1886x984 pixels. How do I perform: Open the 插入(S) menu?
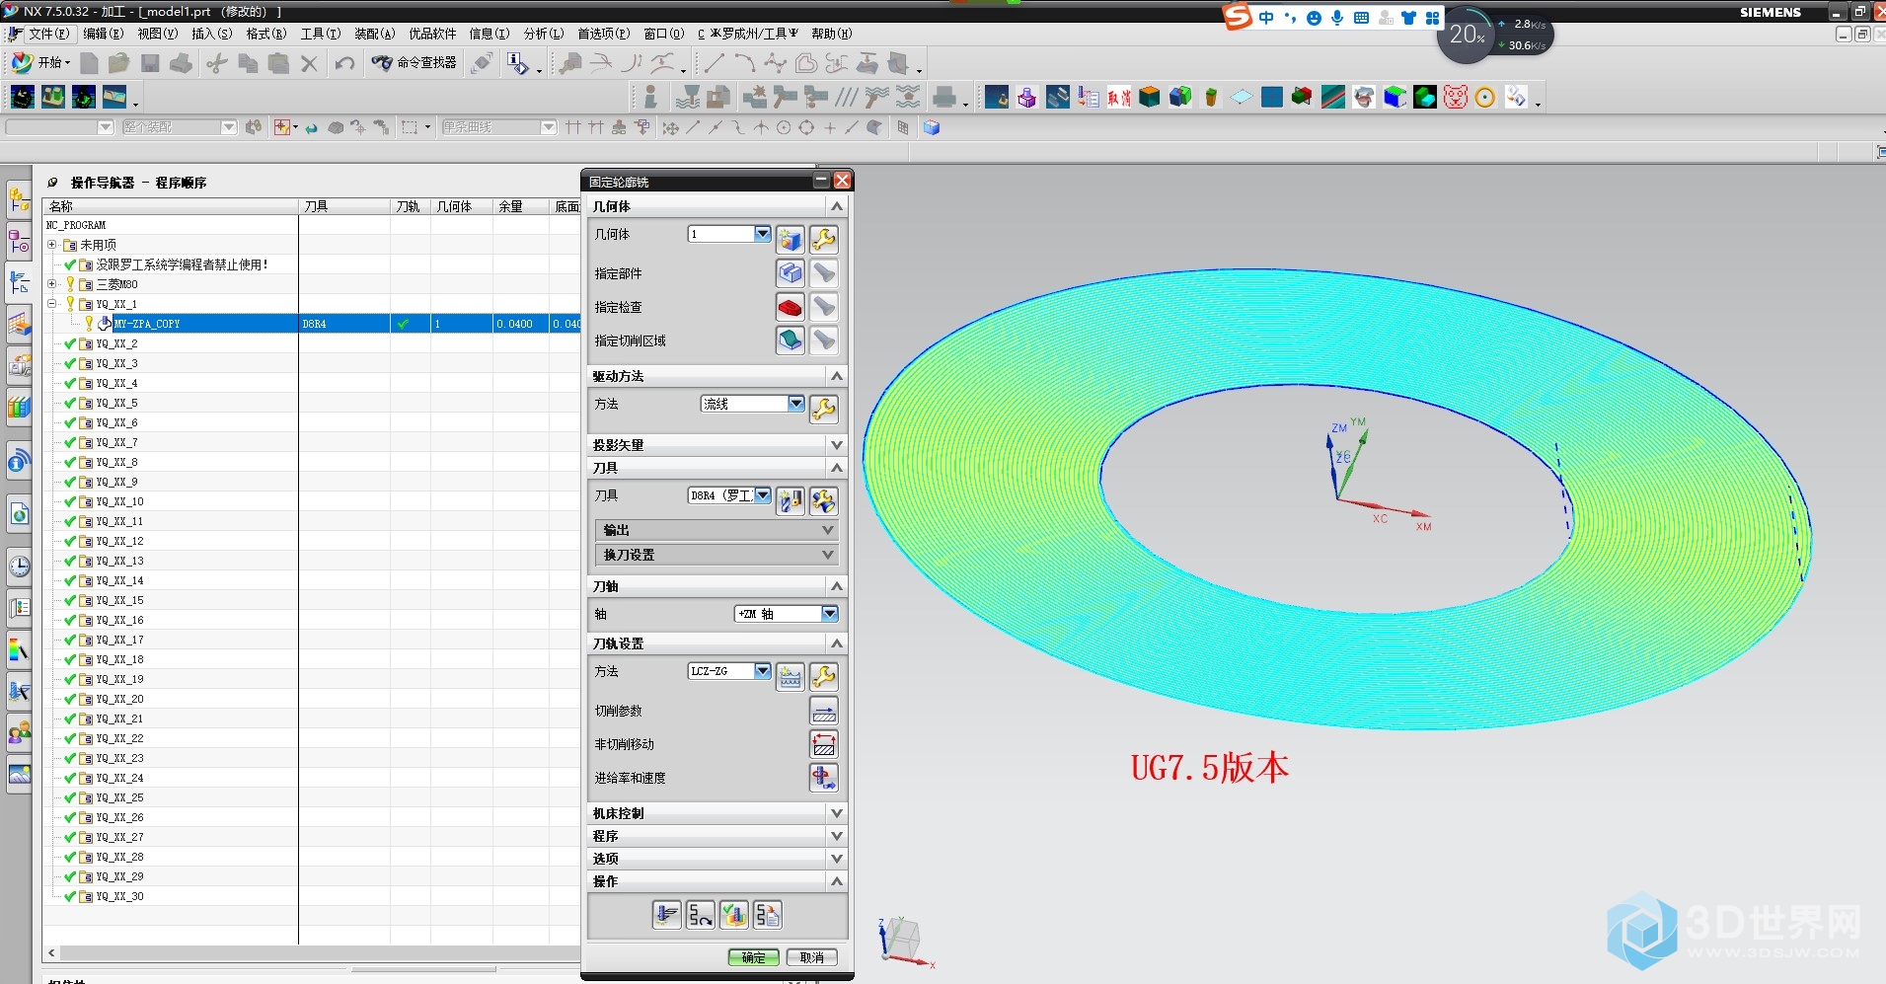point(211,34)
